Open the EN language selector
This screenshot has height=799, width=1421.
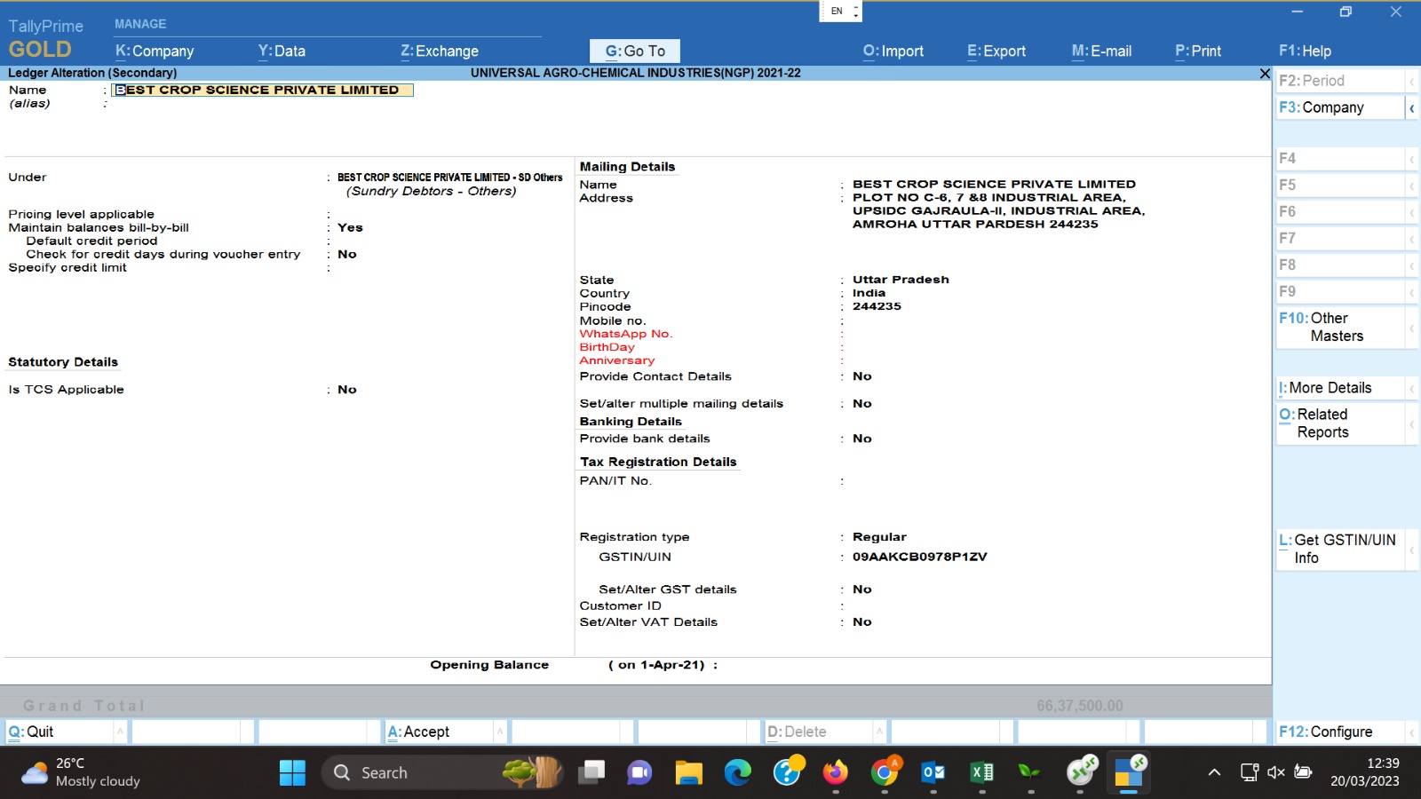[x=840, y=12]
